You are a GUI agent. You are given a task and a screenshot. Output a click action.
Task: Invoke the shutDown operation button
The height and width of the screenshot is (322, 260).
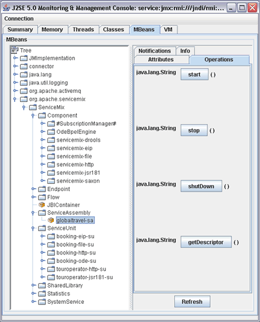[x=201, y=186]
